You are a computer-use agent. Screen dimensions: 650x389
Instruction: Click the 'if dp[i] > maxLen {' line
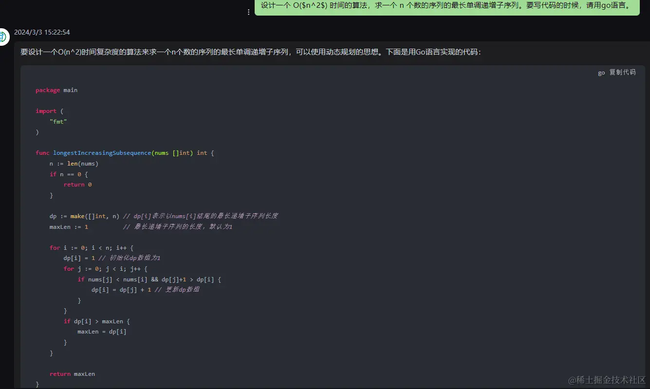[x=97, y=321]
